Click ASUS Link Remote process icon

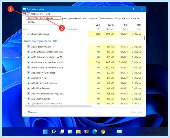[x=29, y=88]
